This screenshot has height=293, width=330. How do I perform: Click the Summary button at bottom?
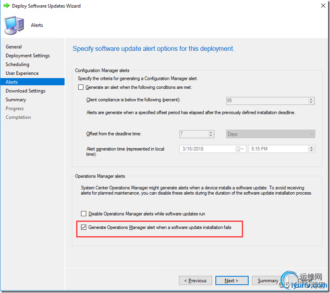tap(268, 281)
